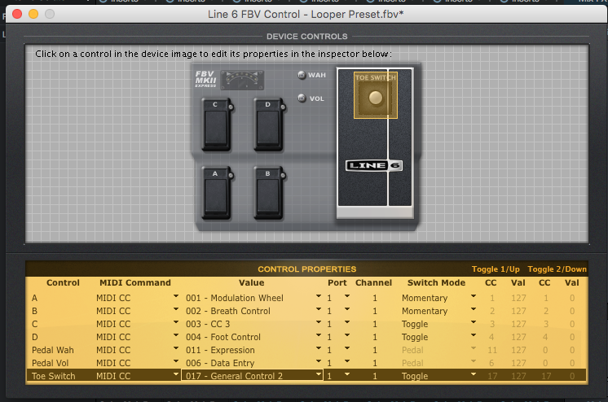Viewport: 608px width, 402px height.
Task: Open MIDI Command dropdown for control B
Action: click(176, 309)
